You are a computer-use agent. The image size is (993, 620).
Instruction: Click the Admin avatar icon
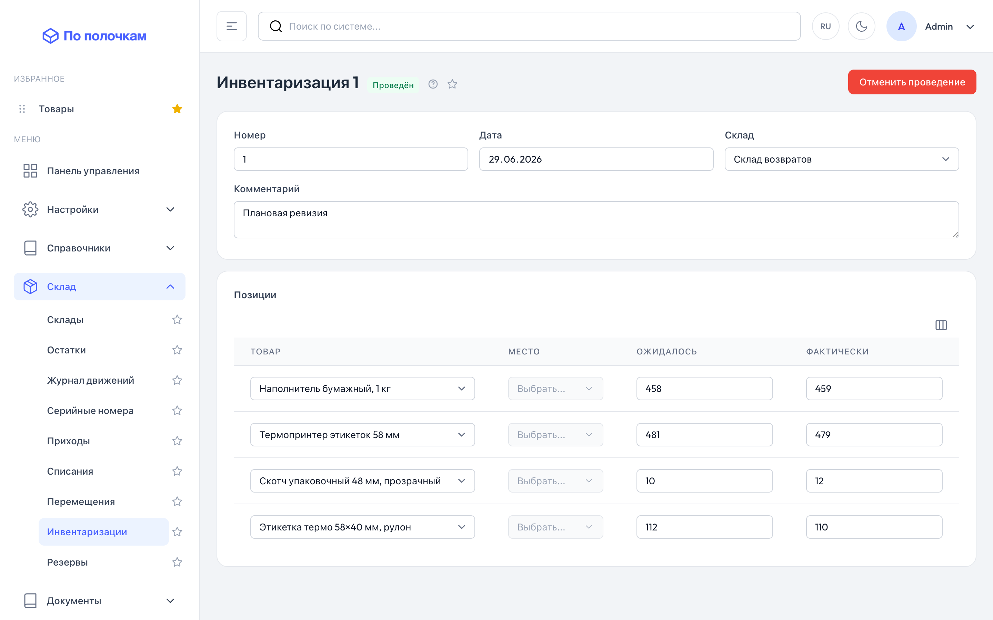(902, 26)
